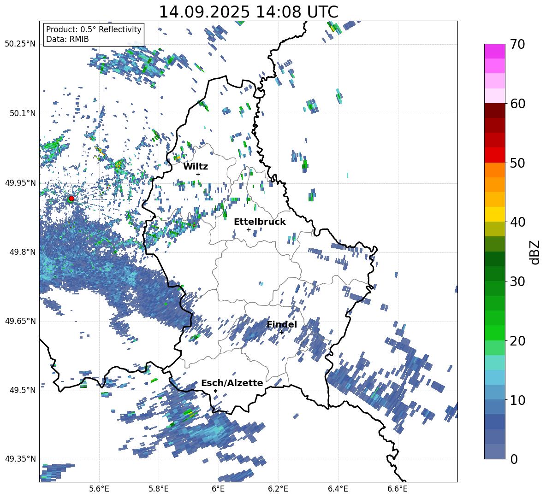Click the dBZ colorbar label
The image size is (546, 498).
(535, 252)
